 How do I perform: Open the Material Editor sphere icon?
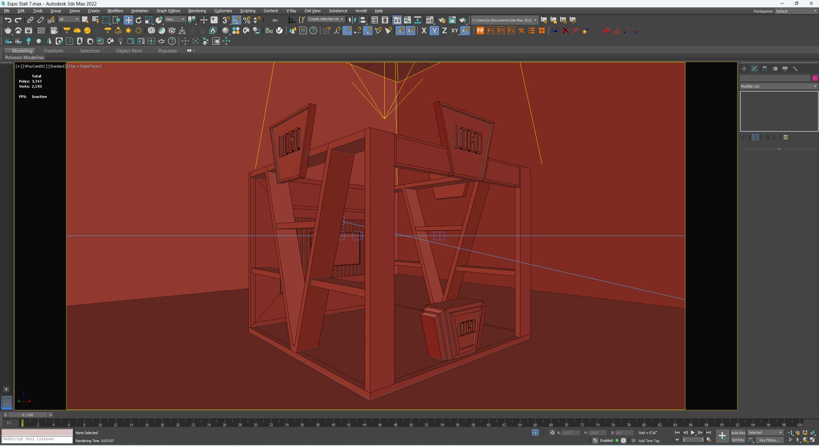point(430,20)
